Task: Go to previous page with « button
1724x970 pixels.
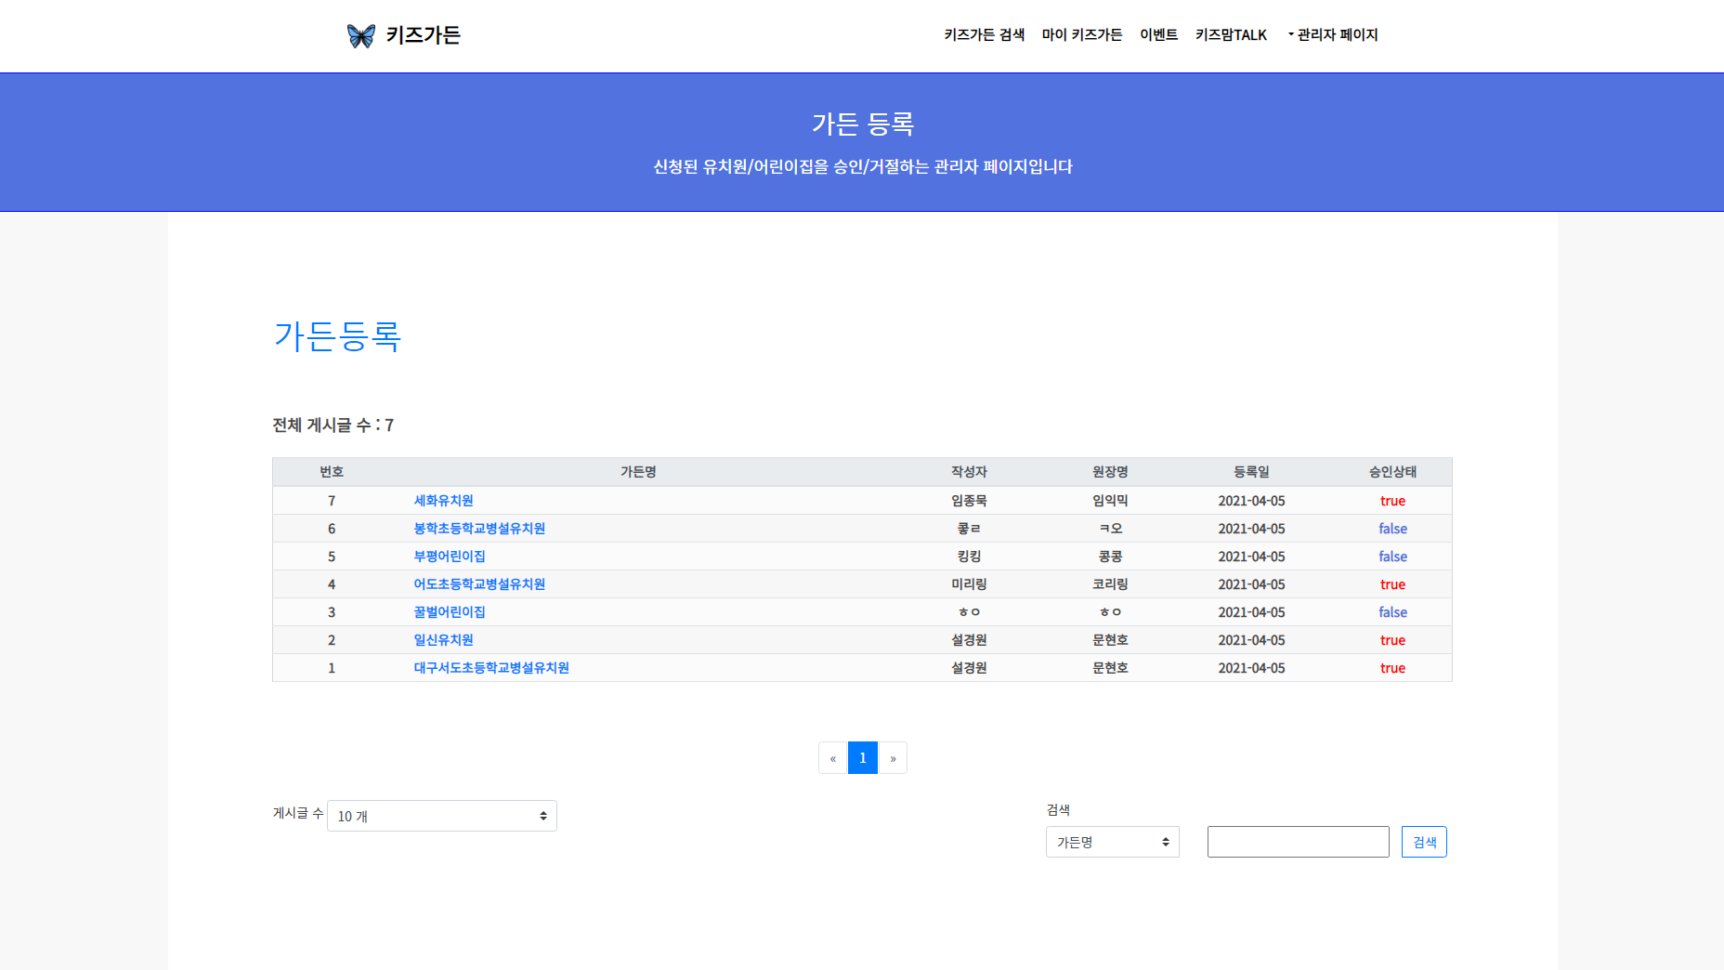Action: [833, 758]
